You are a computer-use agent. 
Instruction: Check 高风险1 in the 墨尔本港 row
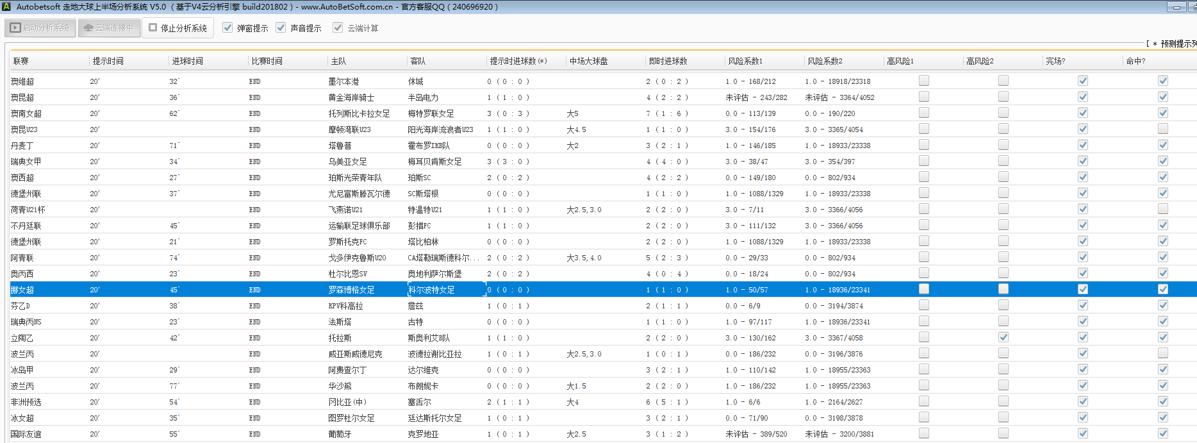[924, 81]
